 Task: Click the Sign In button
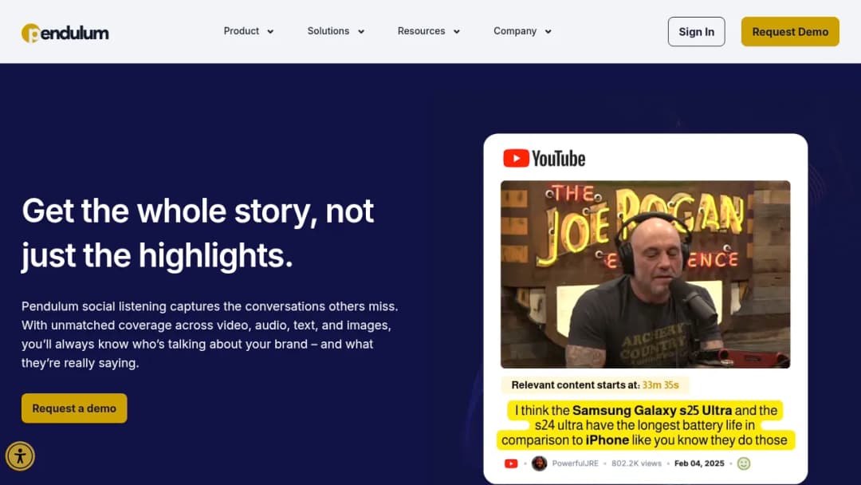click(x=696, y=32)
